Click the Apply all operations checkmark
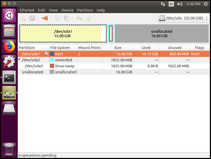This screenshot has height=159, width=211. click(89, 18)
